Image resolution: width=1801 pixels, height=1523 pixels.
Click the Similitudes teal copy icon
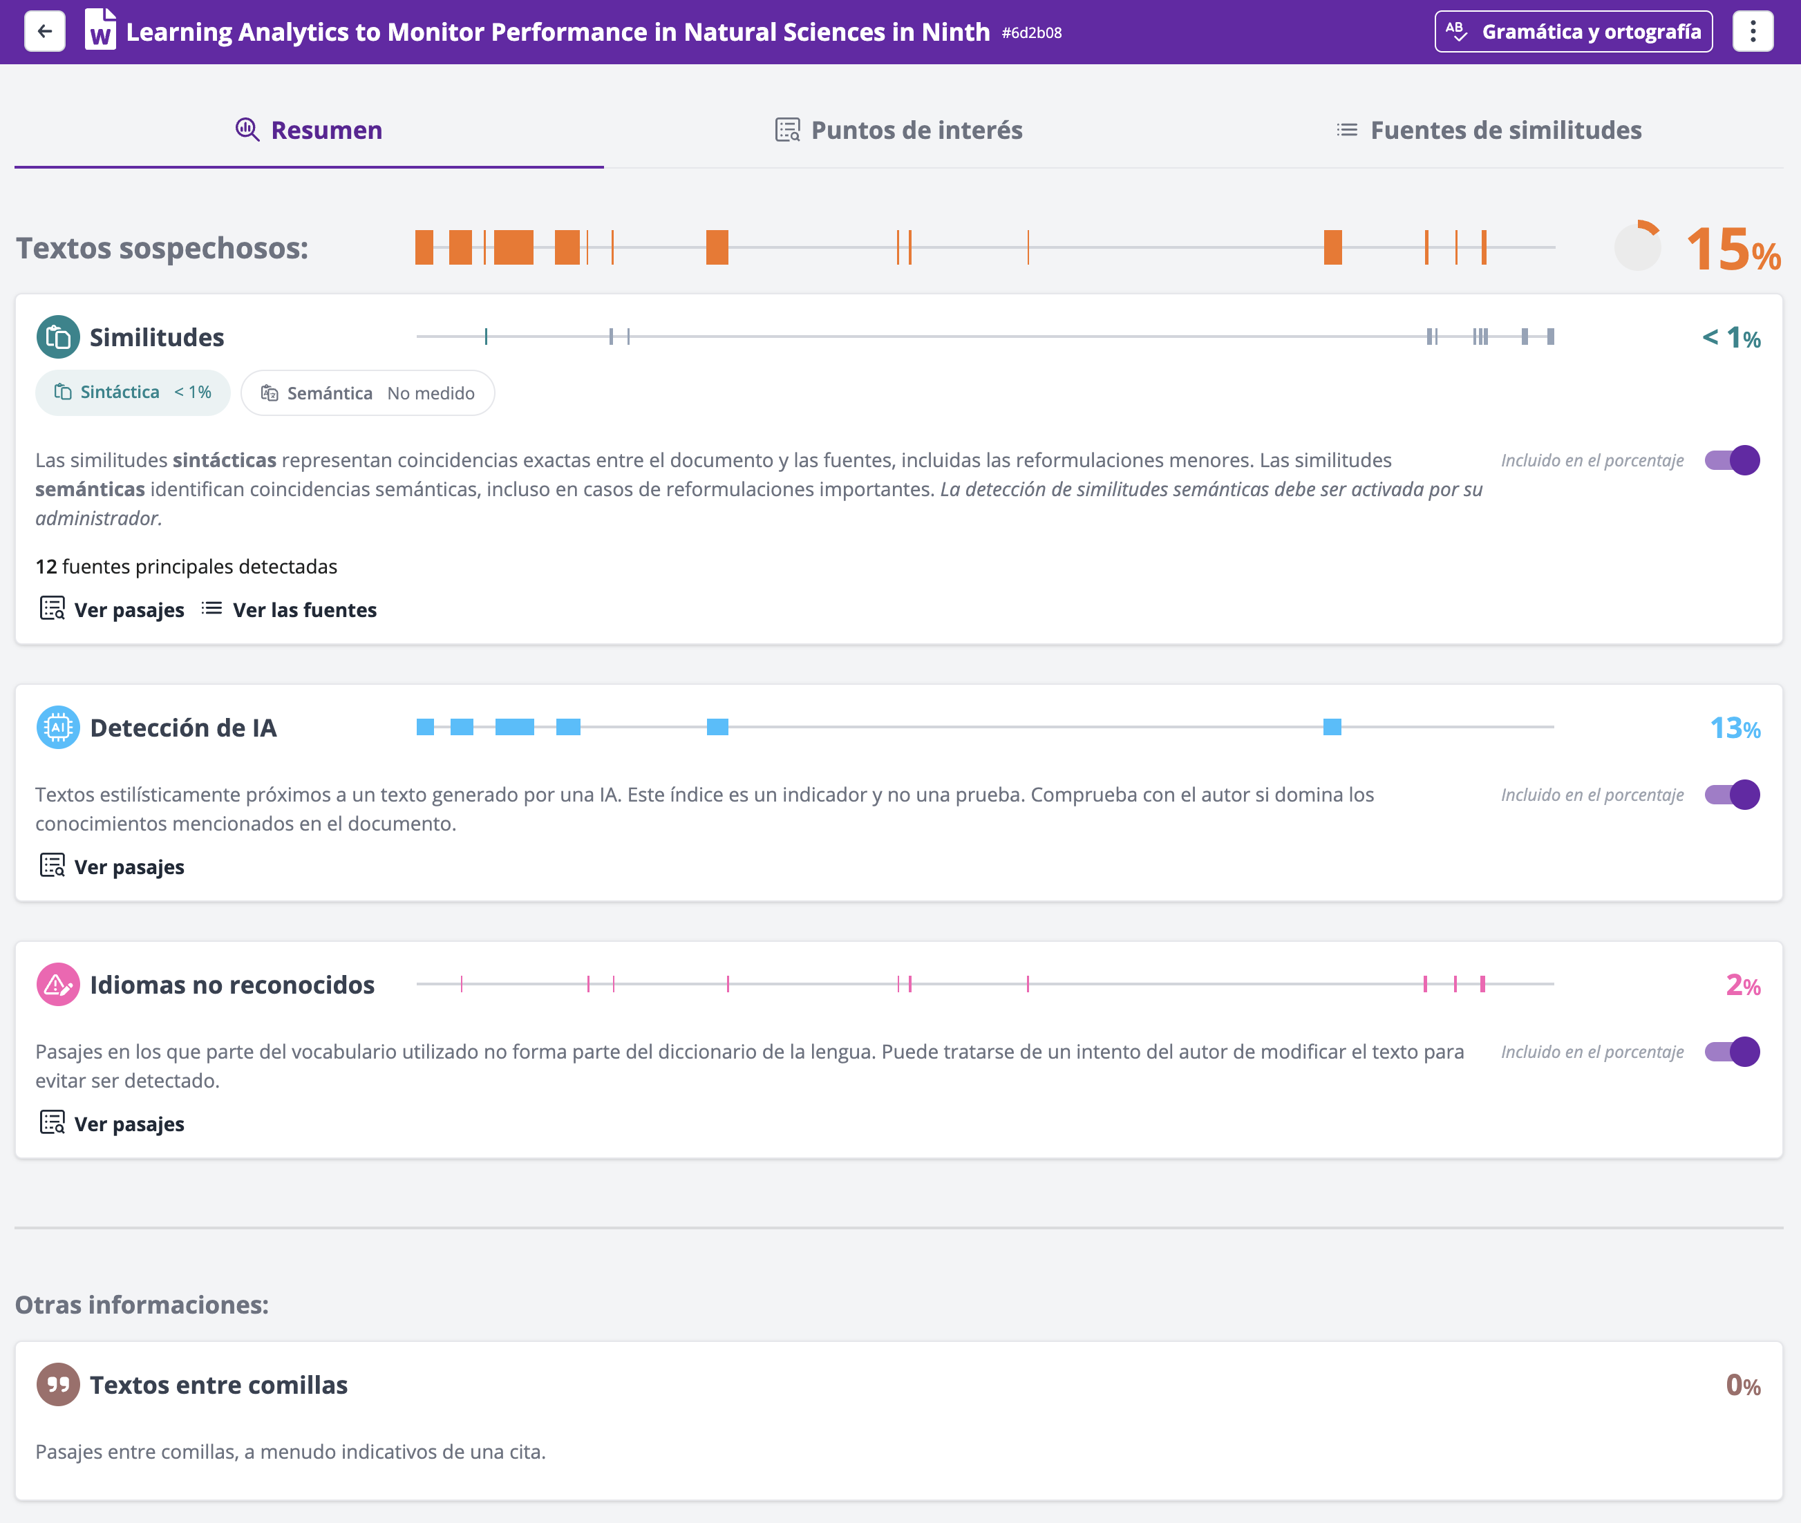[x=58, y=337]
